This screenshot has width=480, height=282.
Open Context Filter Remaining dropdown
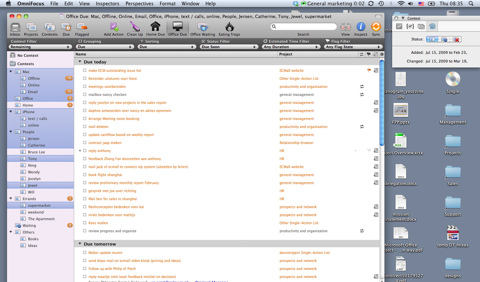[x=40, y=47]
